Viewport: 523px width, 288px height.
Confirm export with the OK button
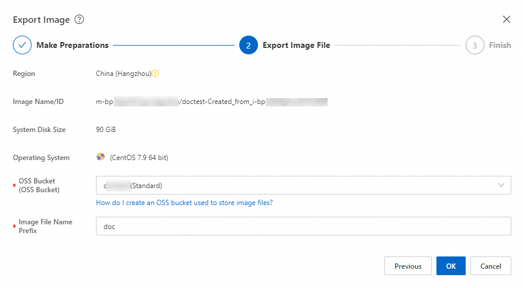(451, 266)
